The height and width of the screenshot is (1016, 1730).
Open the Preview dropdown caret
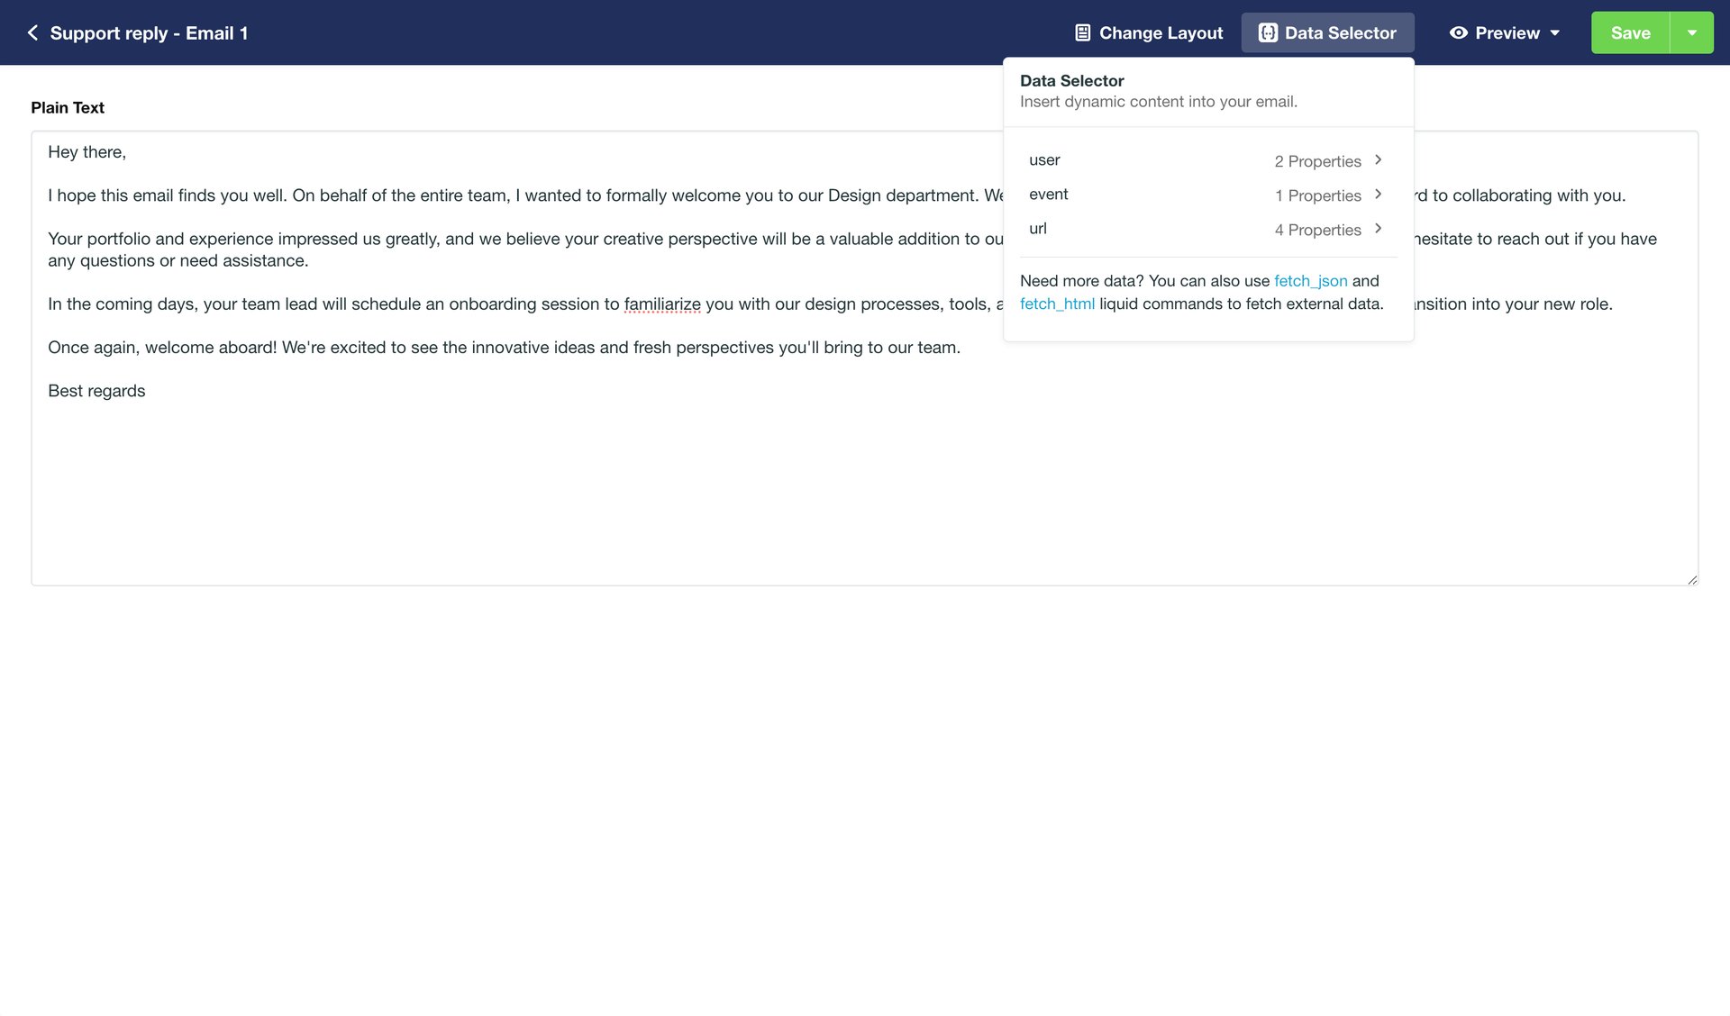(x=1555, y=33)
